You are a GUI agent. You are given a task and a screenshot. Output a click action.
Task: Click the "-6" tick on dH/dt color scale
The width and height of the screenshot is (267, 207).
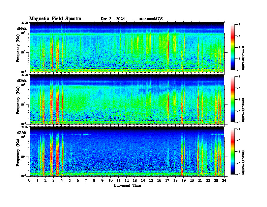[239, 70]
